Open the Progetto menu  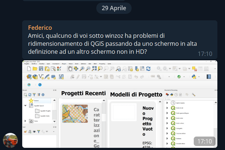pos(26,64)
